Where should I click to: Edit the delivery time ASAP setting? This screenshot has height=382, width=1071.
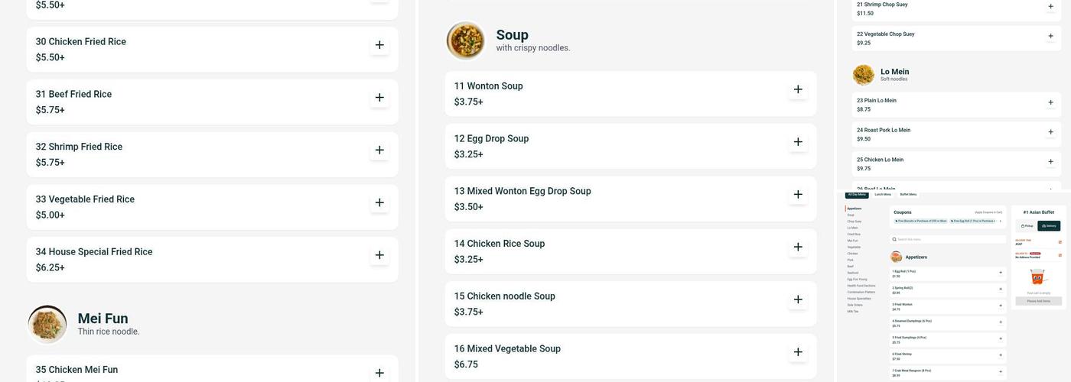click(x=1060, y=242)
